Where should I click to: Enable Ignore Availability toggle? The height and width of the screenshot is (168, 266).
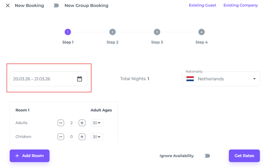(207, 156)
